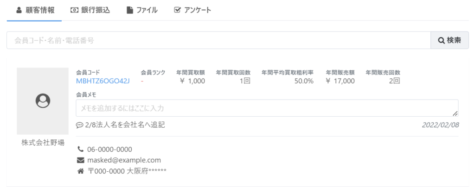Grab the memo box resize handle

455,113
